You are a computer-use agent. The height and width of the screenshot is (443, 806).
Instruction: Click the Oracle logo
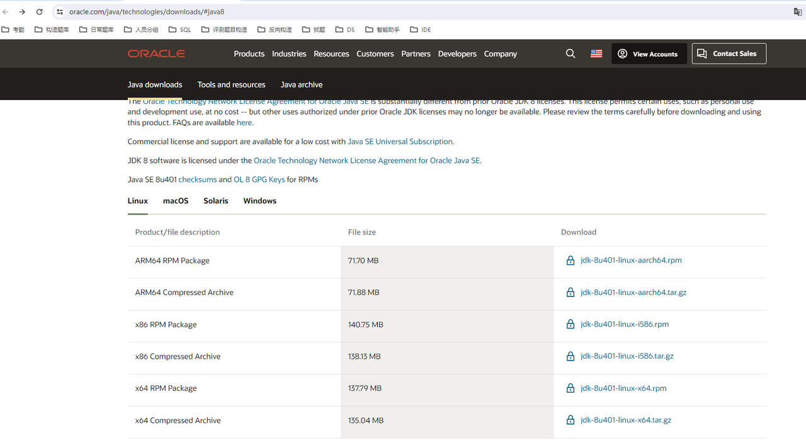156,54
